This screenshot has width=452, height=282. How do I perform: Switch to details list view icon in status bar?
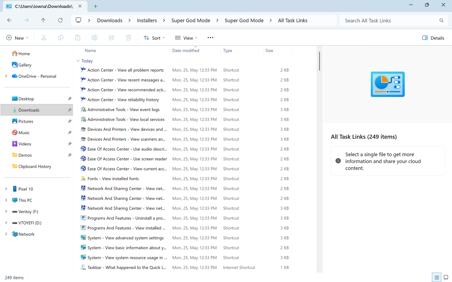click(437, 277)
